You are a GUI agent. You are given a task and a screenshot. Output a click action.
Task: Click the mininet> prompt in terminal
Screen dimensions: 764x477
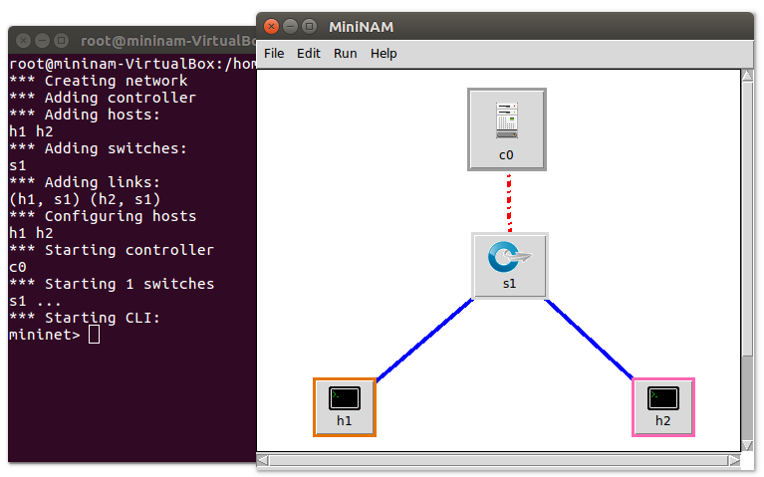tap(44, 335)
